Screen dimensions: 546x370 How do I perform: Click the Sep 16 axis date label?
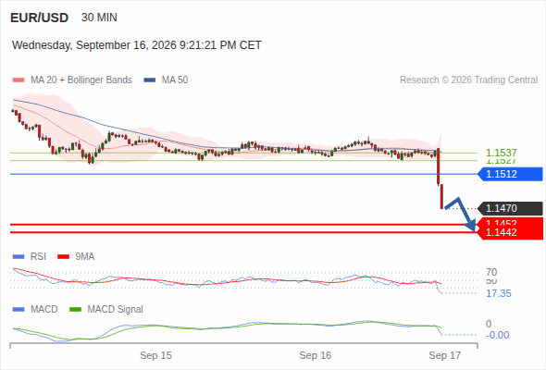316,355
